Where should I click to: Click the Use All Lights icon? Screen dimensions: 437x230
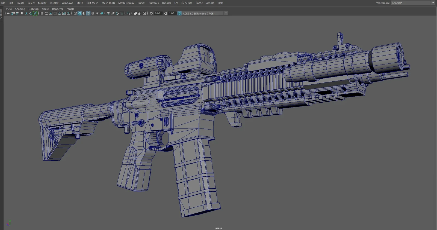pos(97,13)
